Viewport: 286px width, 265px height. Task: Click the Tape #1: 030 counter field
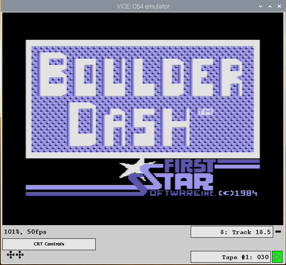coord(231,257)
